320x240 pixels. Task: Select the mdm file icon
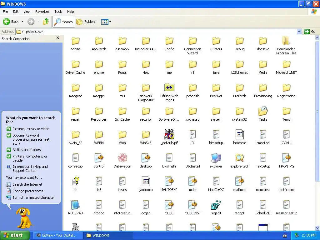point(192,181)
